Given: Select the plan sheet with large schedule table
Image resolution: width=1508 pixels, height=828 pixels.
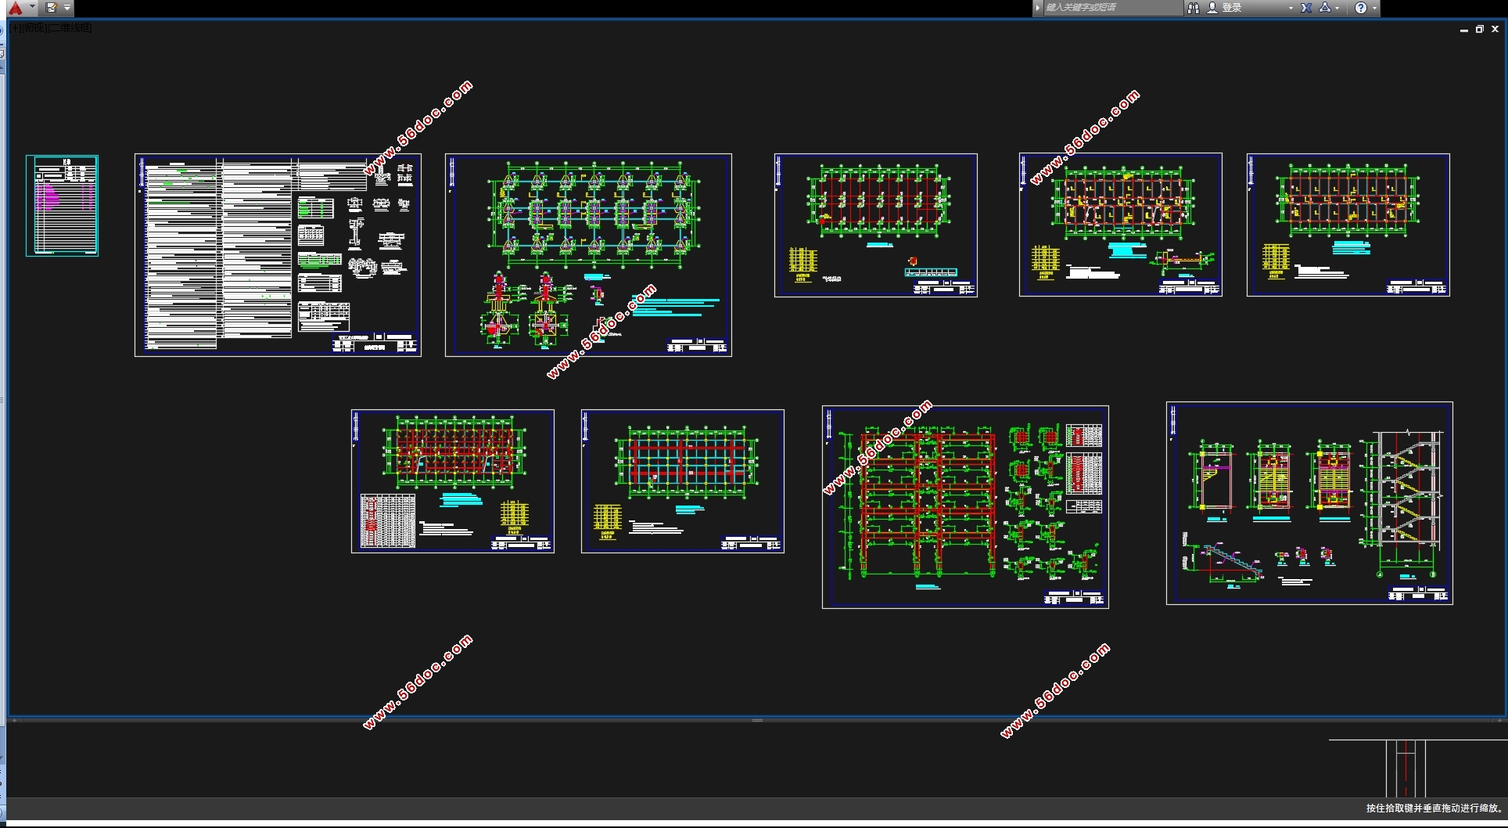Looking at the screenshot, I should 453,481.
